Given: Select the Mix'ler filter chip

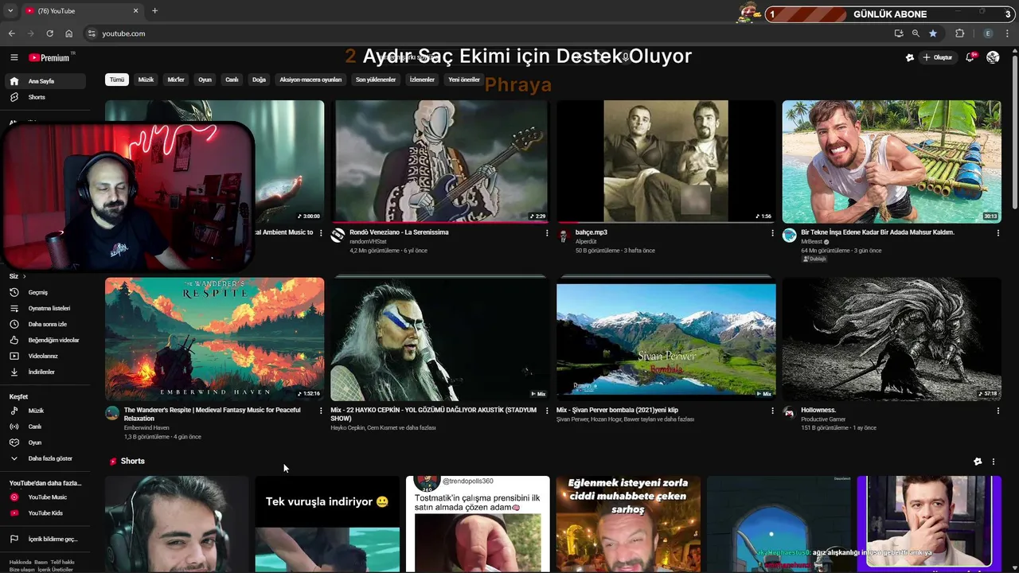Looking at the screenshot, I should (176, 80).
